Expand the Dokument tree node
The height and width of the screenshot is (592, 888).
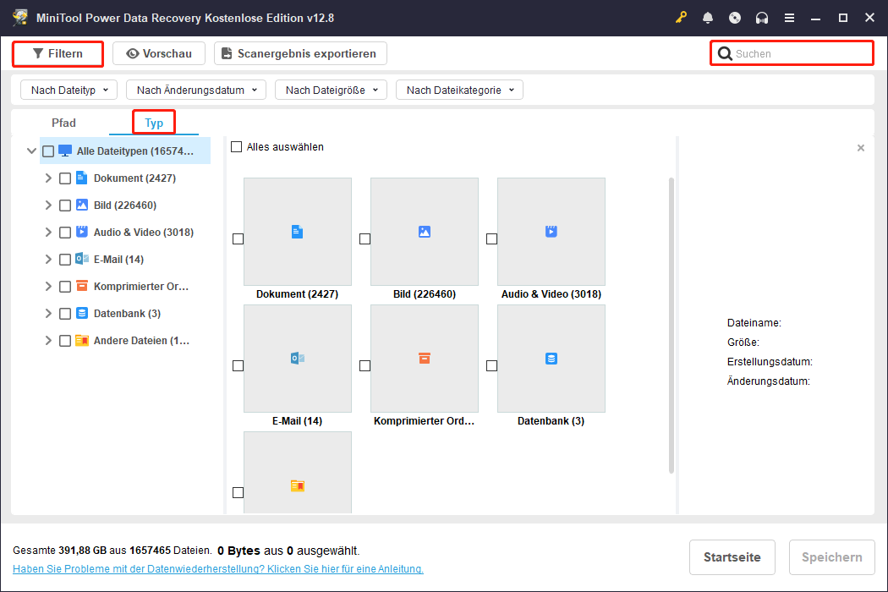click(48, 178)
